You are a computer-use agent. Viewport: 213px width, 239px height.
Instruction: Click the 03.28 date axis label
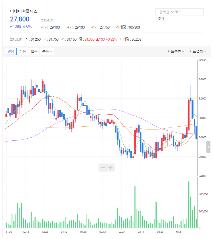pyautogui.click(x=160, y=232)
